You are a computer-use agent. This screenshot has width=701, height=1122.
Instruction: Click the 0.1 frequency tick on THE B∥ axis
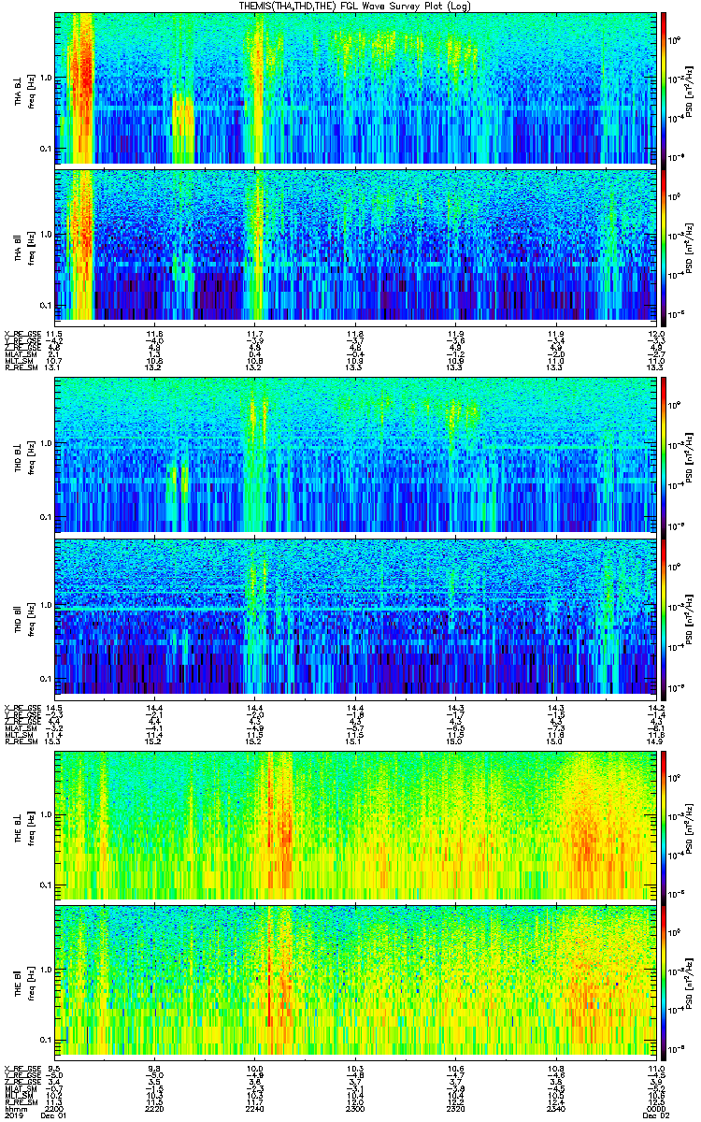point(45,1040)
